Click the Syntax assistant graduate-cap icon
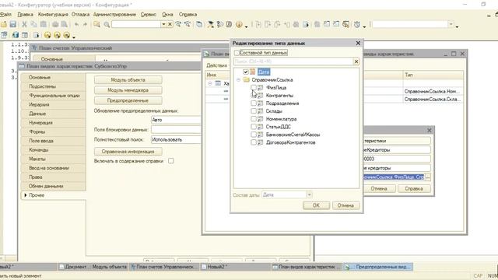The width and height of the screenshot is (498, 280). pyautogui.click(x=210, y=24)
